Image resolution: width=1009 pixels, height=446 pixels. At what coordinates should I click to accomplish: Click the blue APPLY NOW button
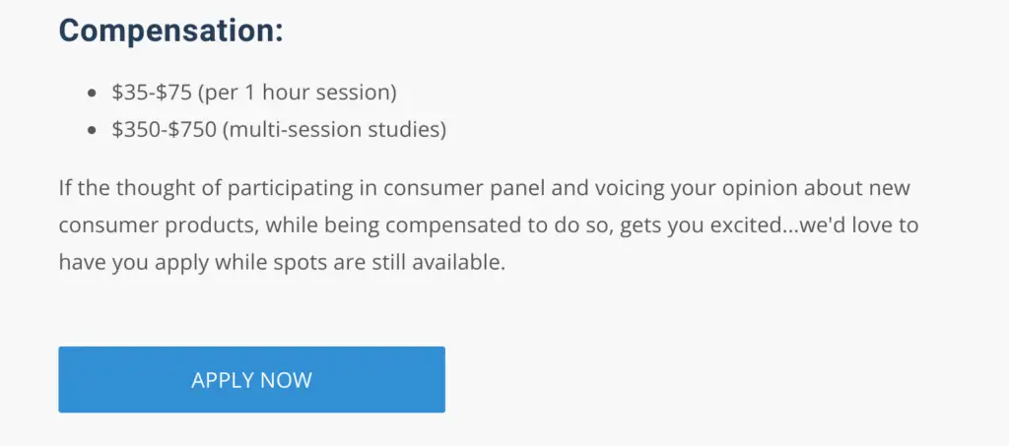251,379
